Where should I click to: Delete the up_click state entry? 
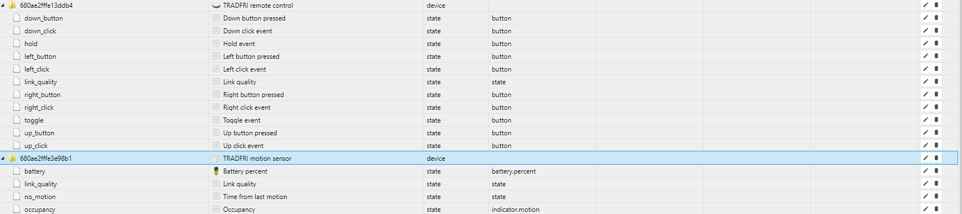[936, 145]
